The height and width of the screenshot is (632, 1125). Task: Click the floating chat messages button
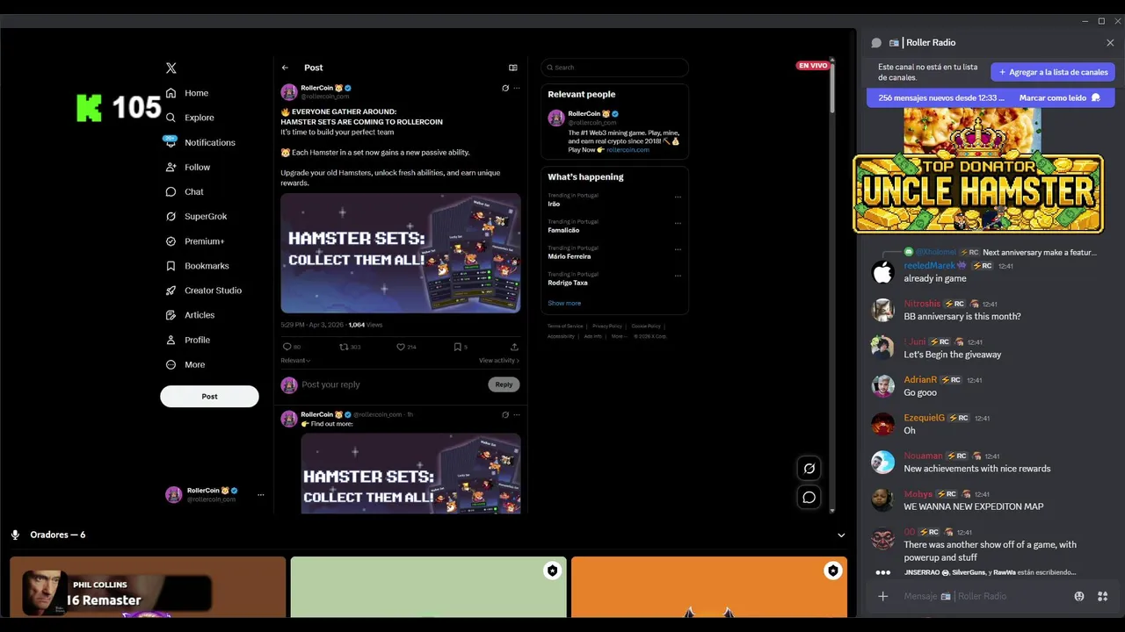[x=809, y=498]
